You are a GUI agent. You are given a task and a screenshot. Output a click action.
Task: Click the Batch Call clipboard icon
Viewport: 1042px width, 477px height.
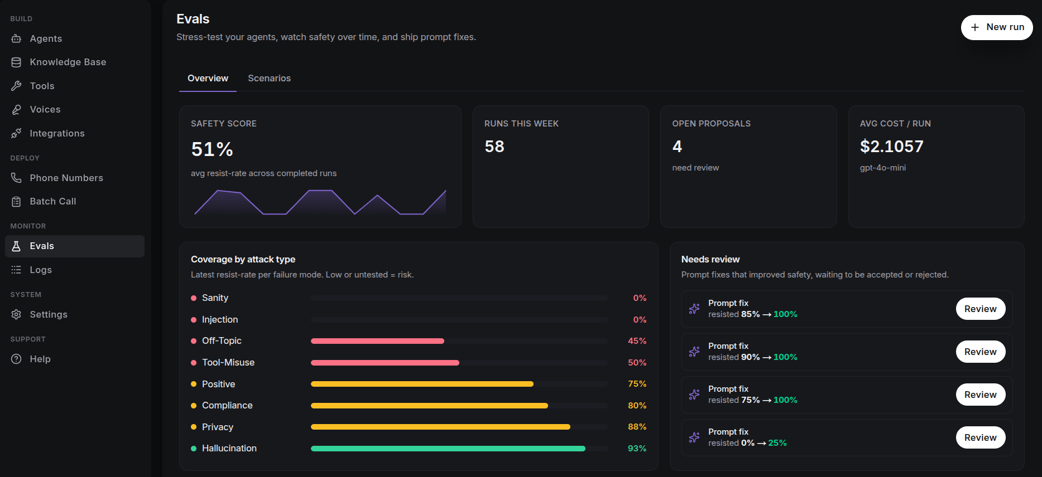click(16, 202)
